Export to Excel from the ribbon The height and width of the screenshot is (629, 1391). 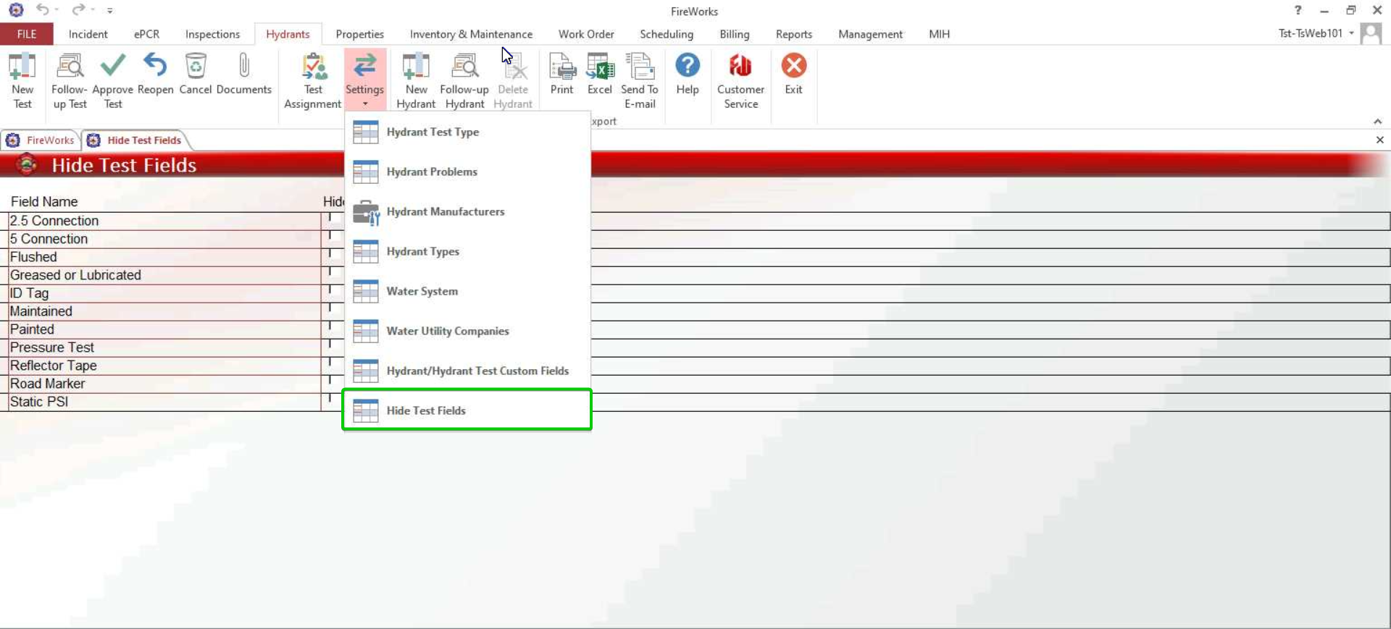[x=599, y=68]
